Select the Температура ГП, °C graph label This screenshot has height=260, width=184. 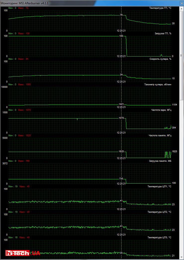[x=160, y=8]
